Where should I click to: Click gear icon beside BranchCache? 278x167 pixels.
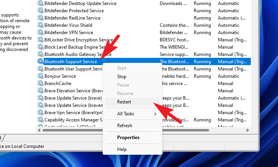[41, 83]
